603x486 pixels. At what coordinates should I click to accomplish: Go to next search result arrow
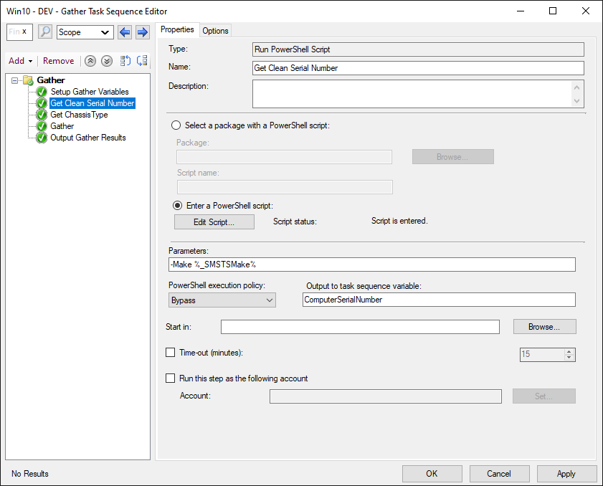tap(142, 32)
